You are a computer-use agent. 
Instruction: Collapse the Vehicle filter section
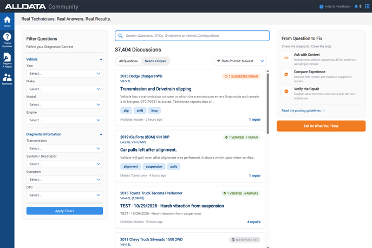coord(101,60)
